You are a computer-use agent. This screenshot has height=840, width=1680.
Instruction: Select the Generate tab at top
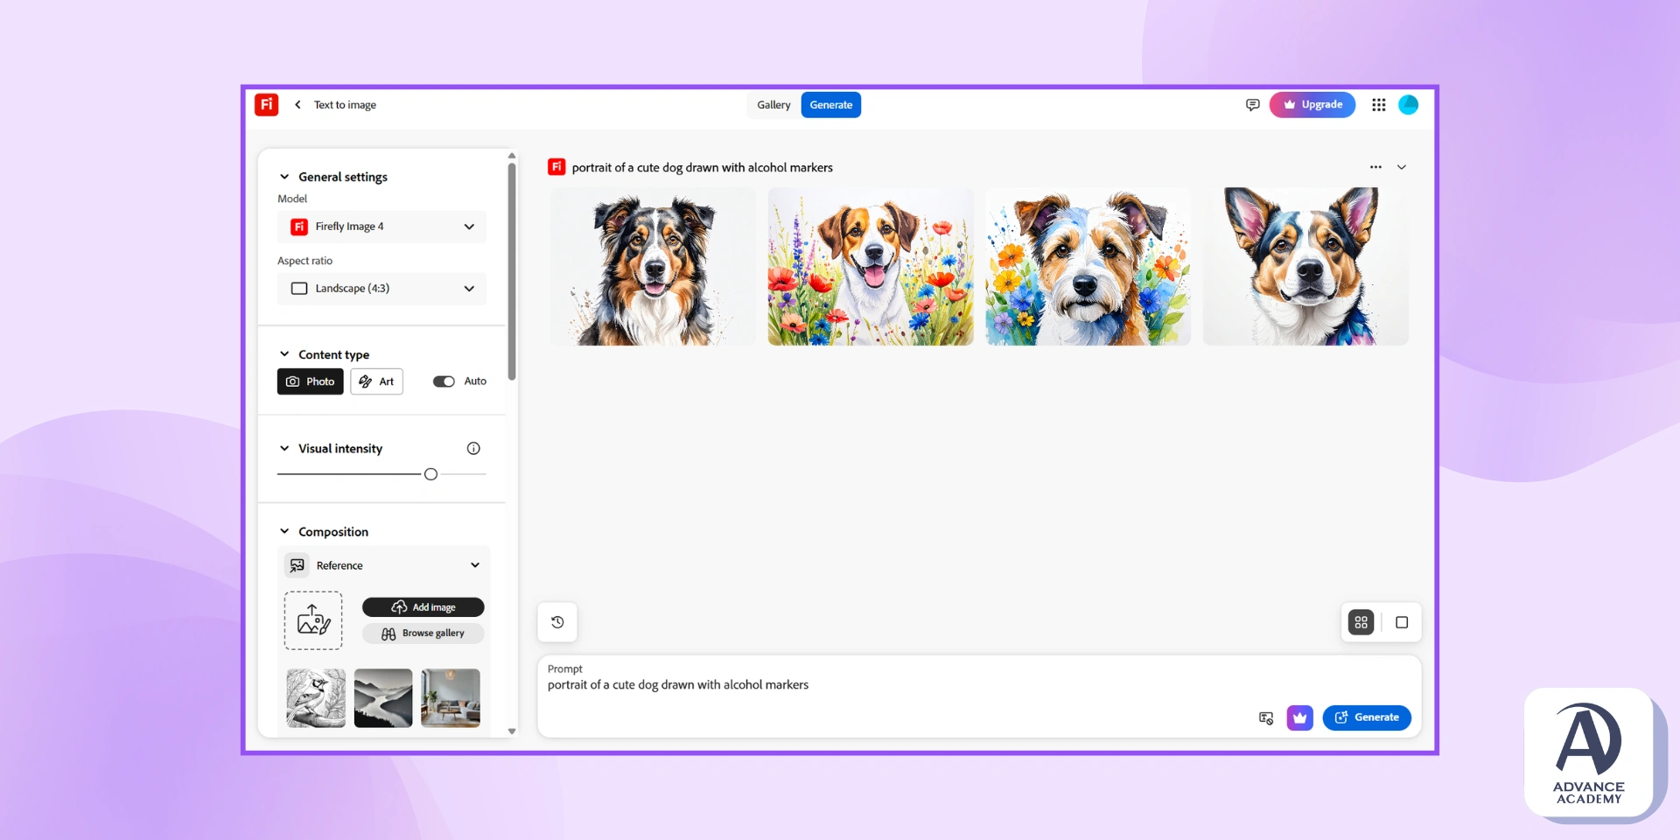click(x=830, y=105)
